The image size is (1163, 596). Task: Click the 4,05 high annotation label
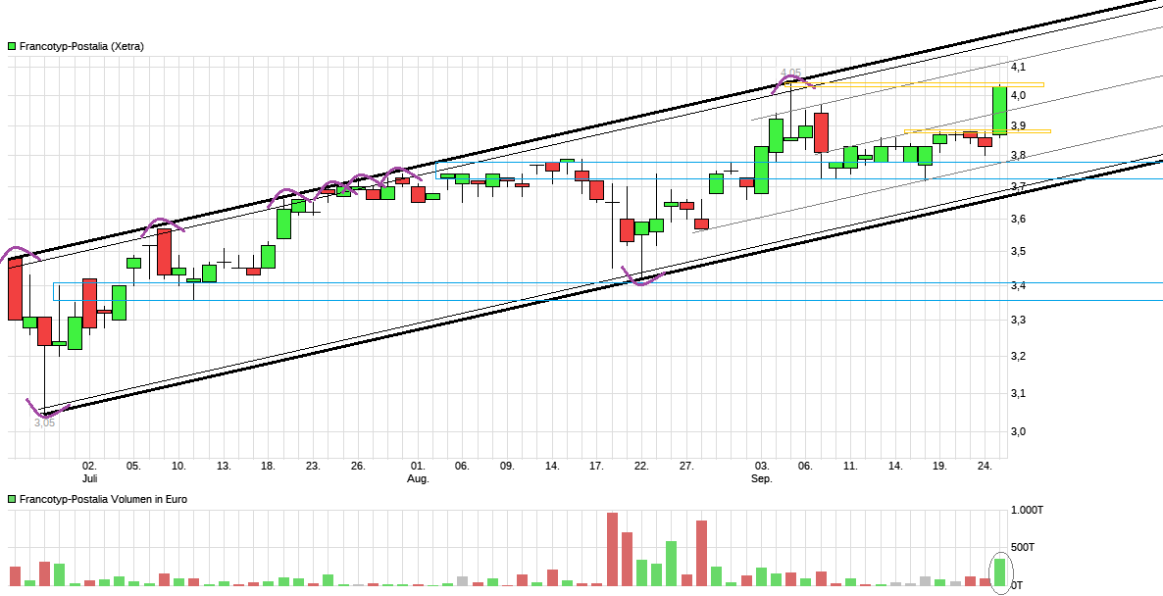[x=790, y=73]
